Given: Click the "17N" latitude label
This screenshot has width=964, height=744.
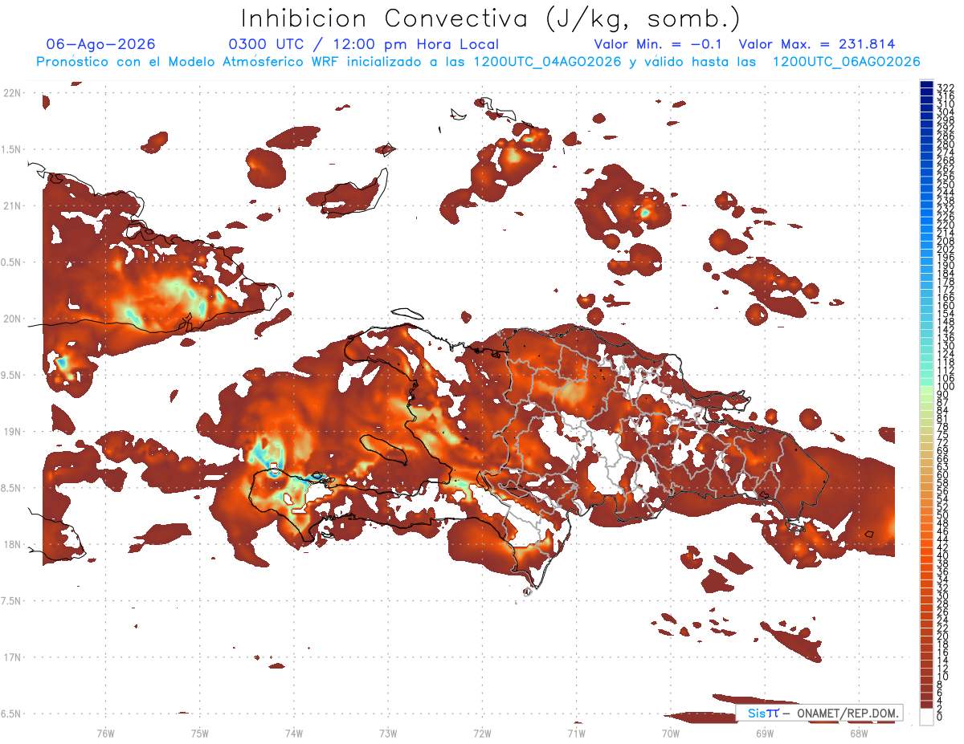Looking at the screenshot, I should 11,657.
